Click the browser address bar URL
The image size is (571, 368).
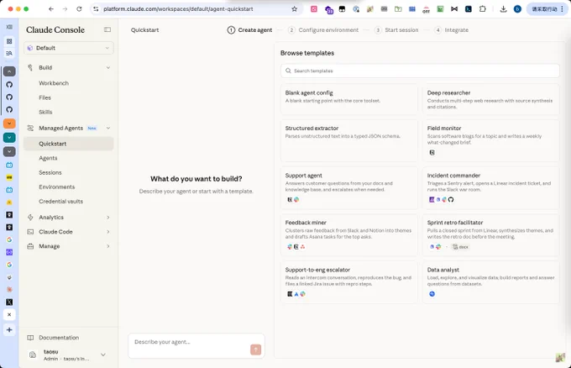[178, 9]
